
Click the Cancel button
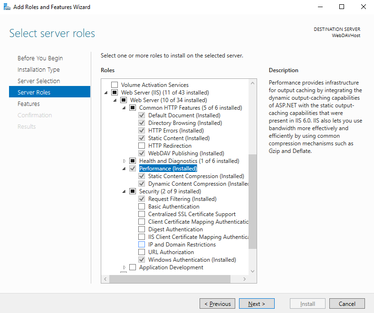coord(347,304)
